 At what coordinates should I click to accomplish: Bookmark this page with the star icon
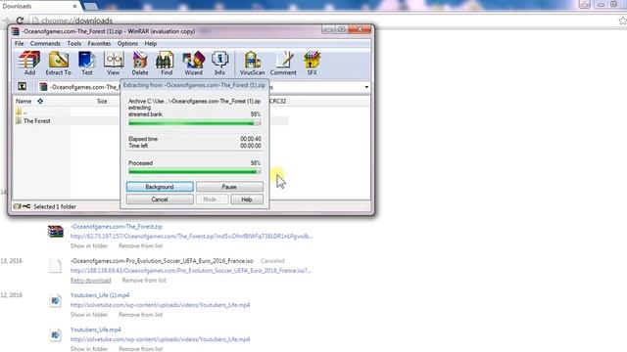(x=622, y=20)
